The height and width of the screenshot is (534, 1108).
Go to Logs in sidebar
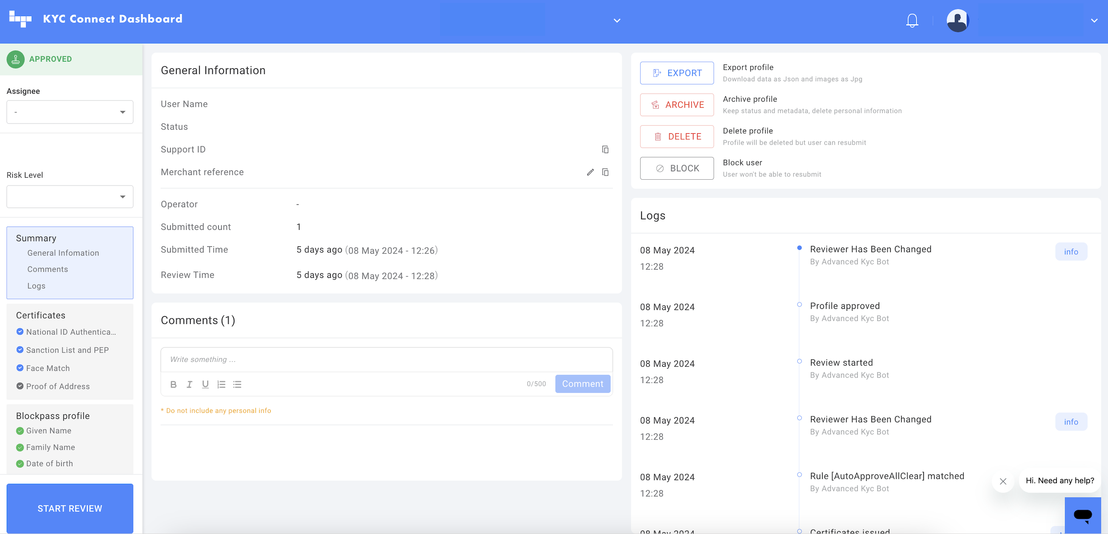36,286
